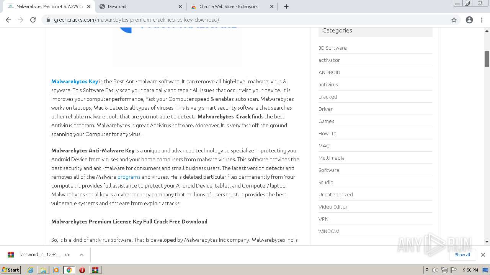Click the Categories widget heading

(x=337, y=31)
